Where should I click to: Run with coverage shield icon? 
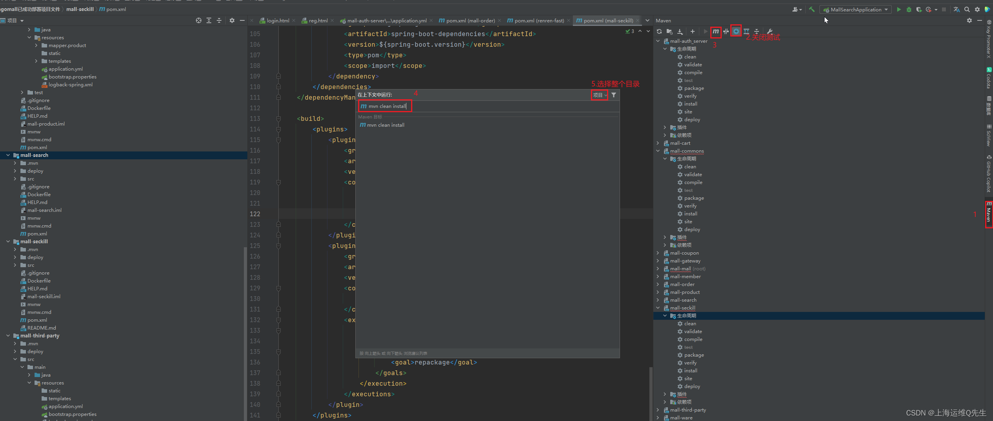click(919, 9)
